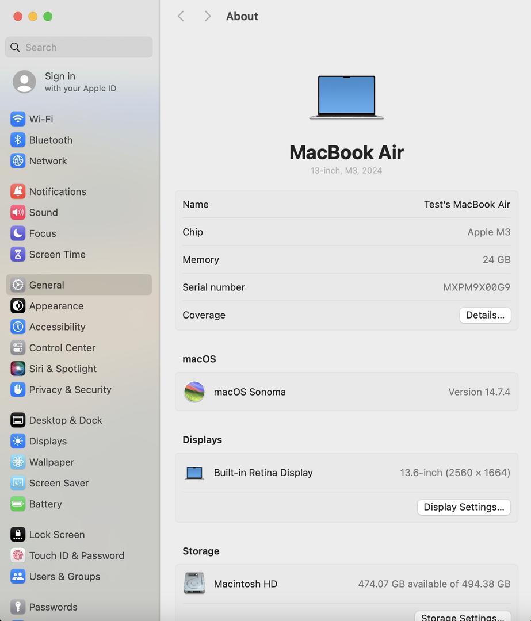531x621 pixels.
Task: Open Display Settings button
Action: pos(464,507)
